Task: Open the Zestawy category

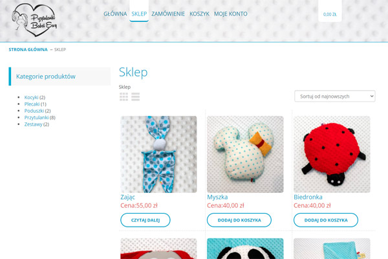Action: tap(33, 124)
